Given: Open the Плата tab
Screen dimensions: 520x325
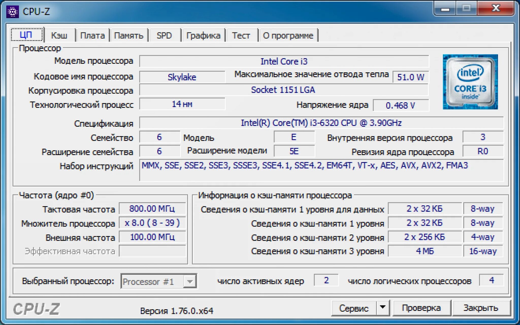Looking at the screenshot, I should [x=92, y=35].
